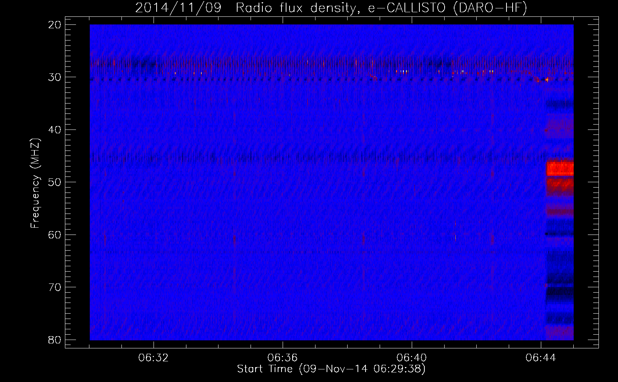This screenshot has height=382, width=618.
Task: Click the 06:40 time tick label
Action: pyautogui.click(x=412, y=358)
